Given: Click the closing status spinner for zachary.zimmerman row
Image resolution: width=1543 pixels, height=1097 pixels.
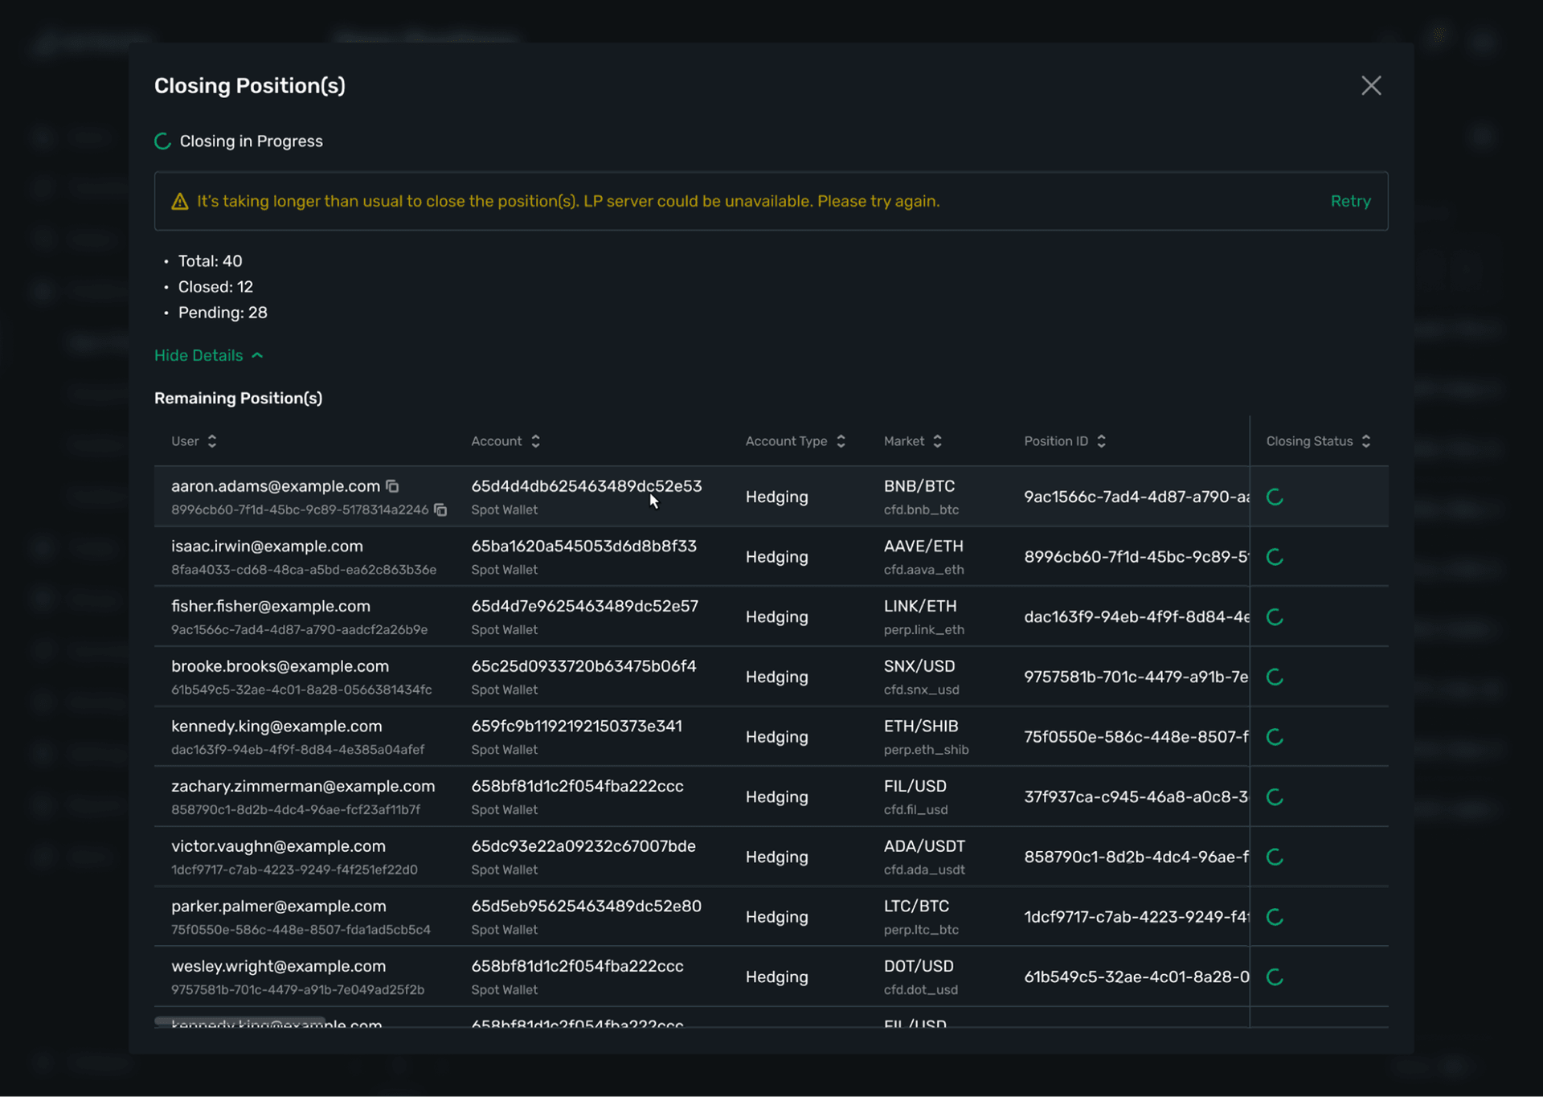Looking at the screenshot, I should click(x=1275, y=797).
